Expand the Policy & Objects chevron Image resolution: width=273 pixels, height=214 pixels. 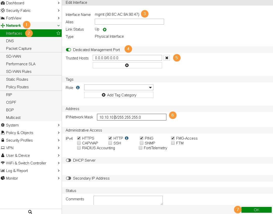(59, 133)
